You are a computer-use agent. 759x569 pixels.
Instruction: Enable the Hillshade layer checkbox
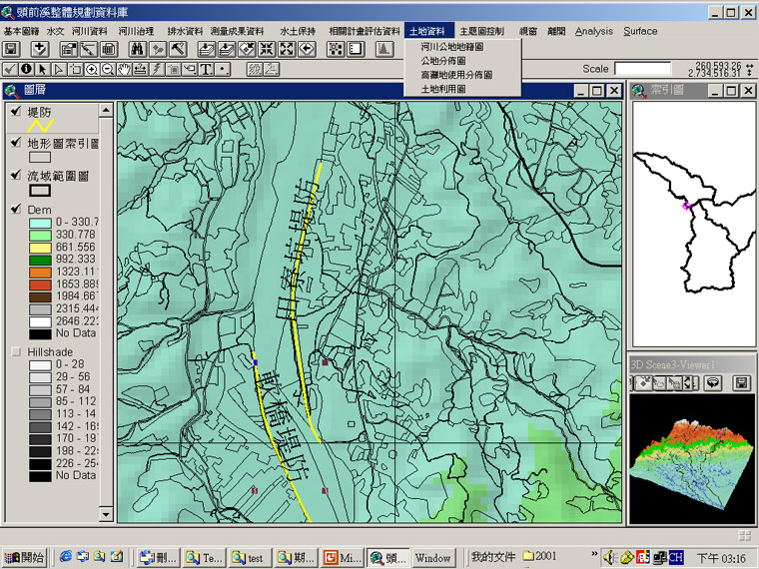pyautogui.click(x=15, y=352)
